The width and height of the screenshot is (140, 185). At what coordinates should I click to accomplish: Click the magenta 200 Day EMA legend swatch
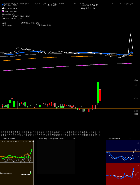(3, 11)
